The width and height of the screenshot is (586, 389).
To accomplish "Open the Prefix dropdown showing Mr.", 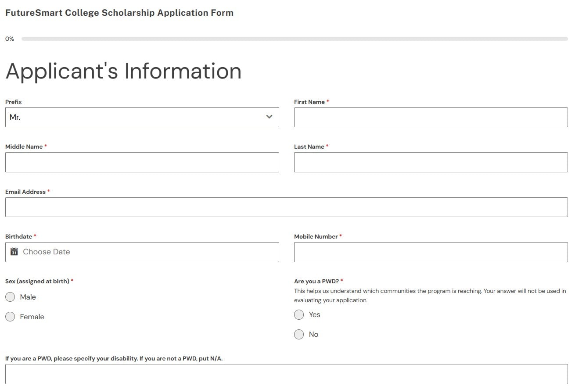I will (x=142, y=117).
